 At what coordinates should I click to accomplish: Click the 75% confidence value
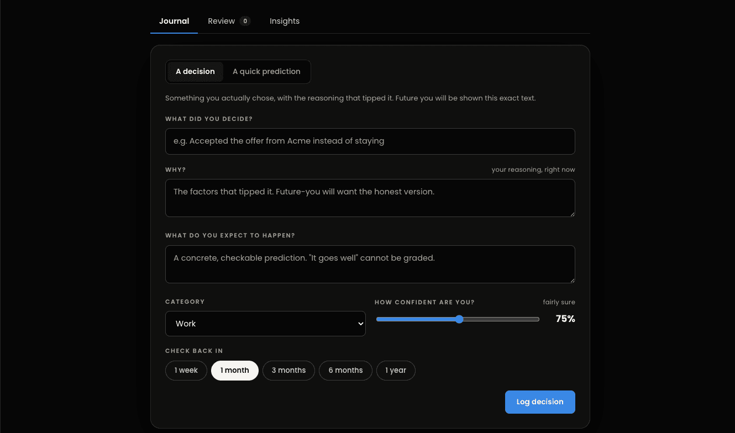(x=565, y=319)
